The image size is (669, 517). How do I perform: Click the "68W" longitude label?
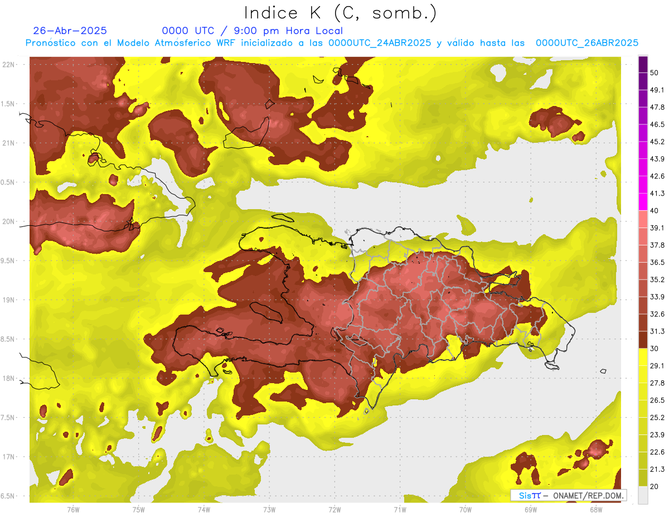[595, 510]
